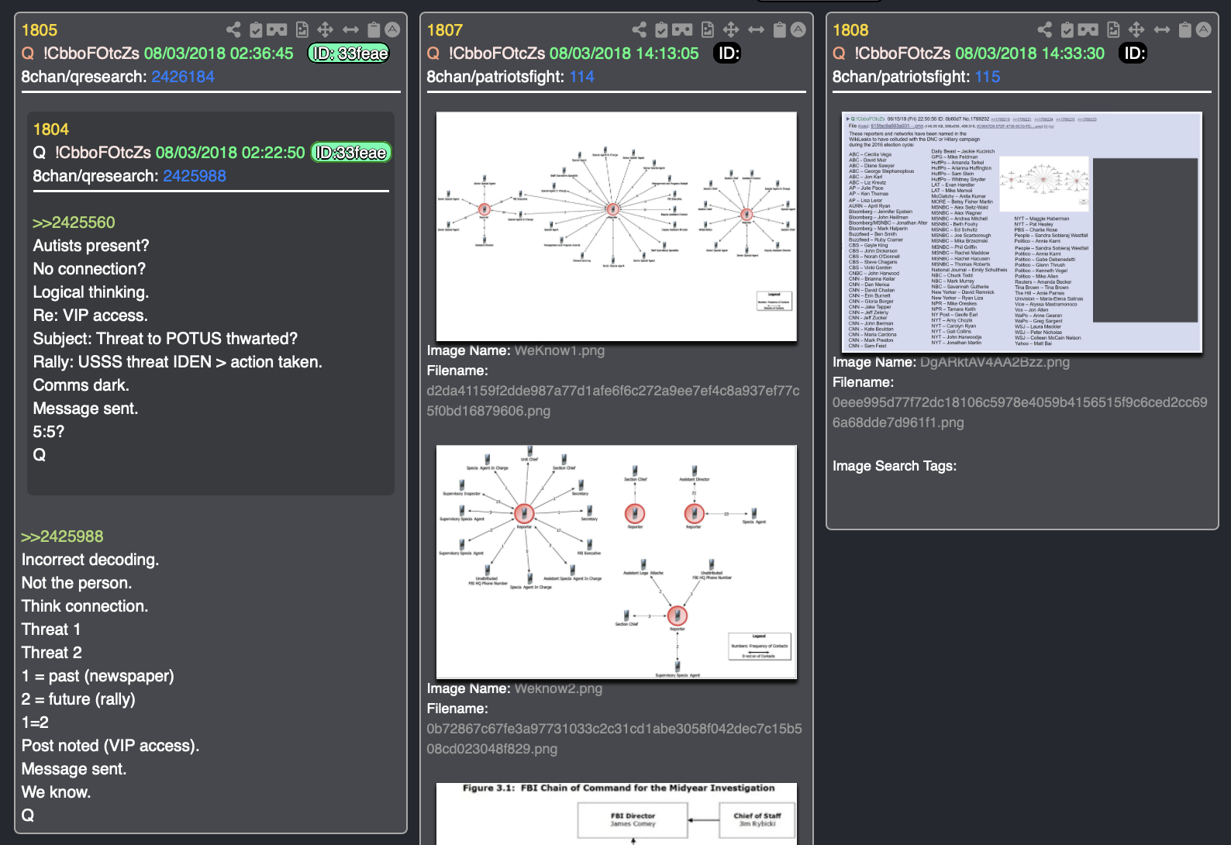Click clipboard copy icon on post 1808
This screenshot has height=845, width=1231.
(1184, 29)
